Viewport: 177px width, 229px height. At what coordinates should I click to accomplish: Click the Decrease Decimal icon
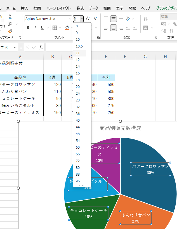tap(171, 31)
